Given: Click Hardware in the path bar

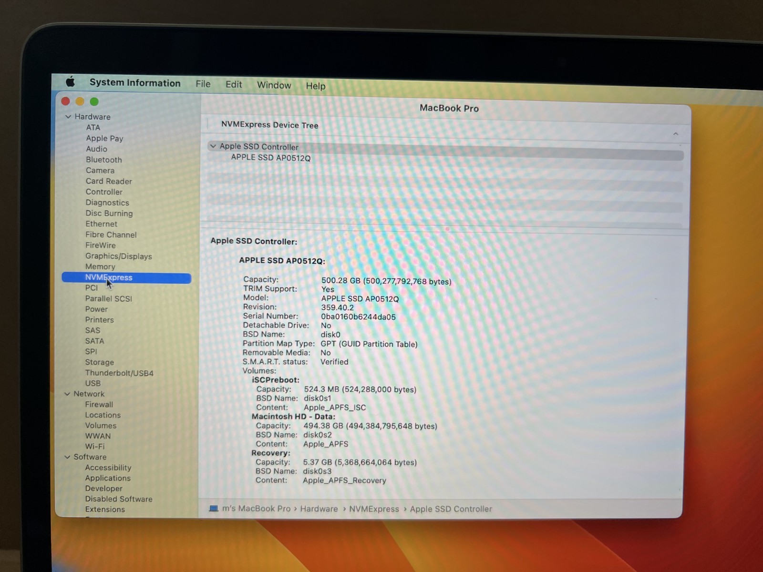Looking at the screenshot, I should 319,509.
